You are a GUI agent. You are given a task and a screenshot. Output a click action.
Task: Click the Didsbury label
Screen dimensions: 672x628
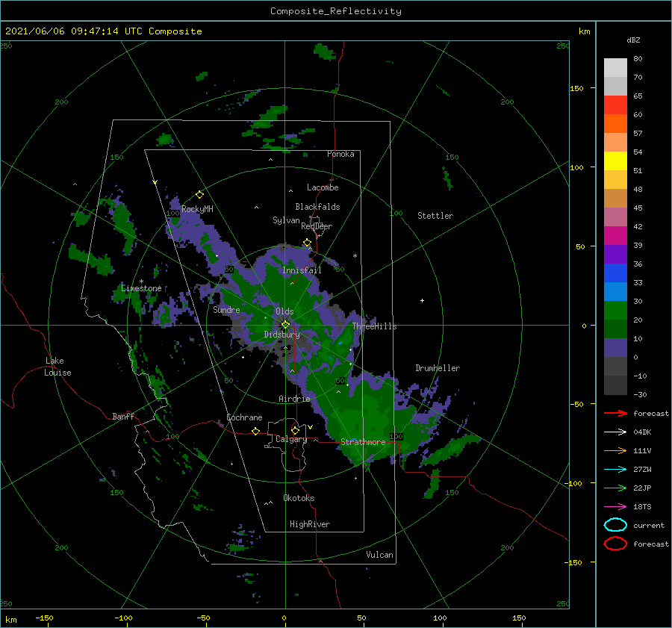tap(281, 335)
